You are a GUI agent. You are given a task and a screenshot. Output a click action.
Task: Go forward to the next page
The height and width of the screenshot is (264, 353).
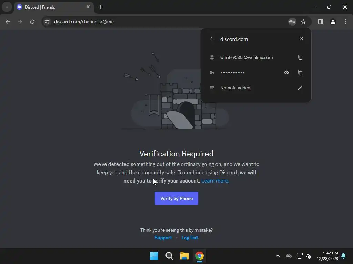(x=20, y=22)
